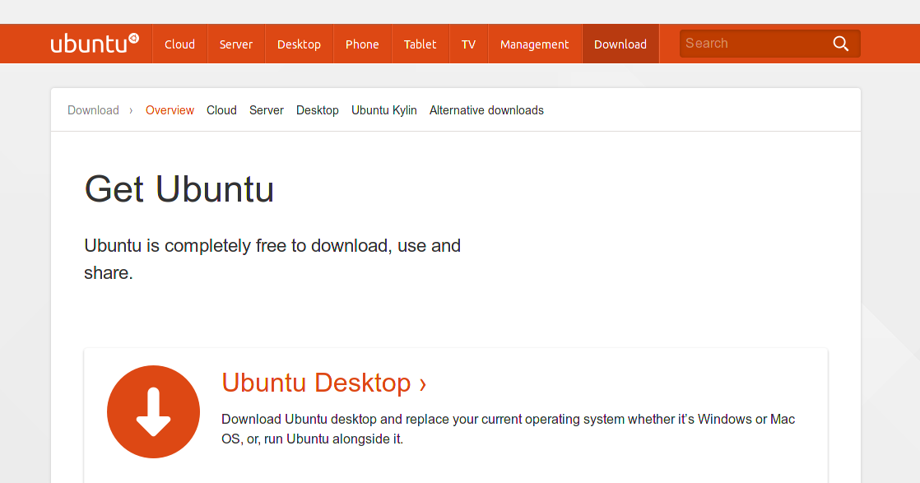Follow the Ubuntu Desktop › heading link
Screen dimensions: 920x483
(324, 383)
